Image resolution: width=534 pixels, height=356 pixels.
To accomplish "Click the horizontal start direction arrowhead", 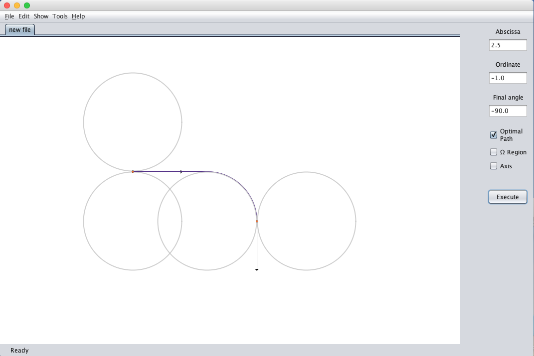I will 181,172.
